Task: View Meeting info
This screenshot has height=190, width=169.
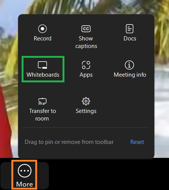Action: click(130, 69)
